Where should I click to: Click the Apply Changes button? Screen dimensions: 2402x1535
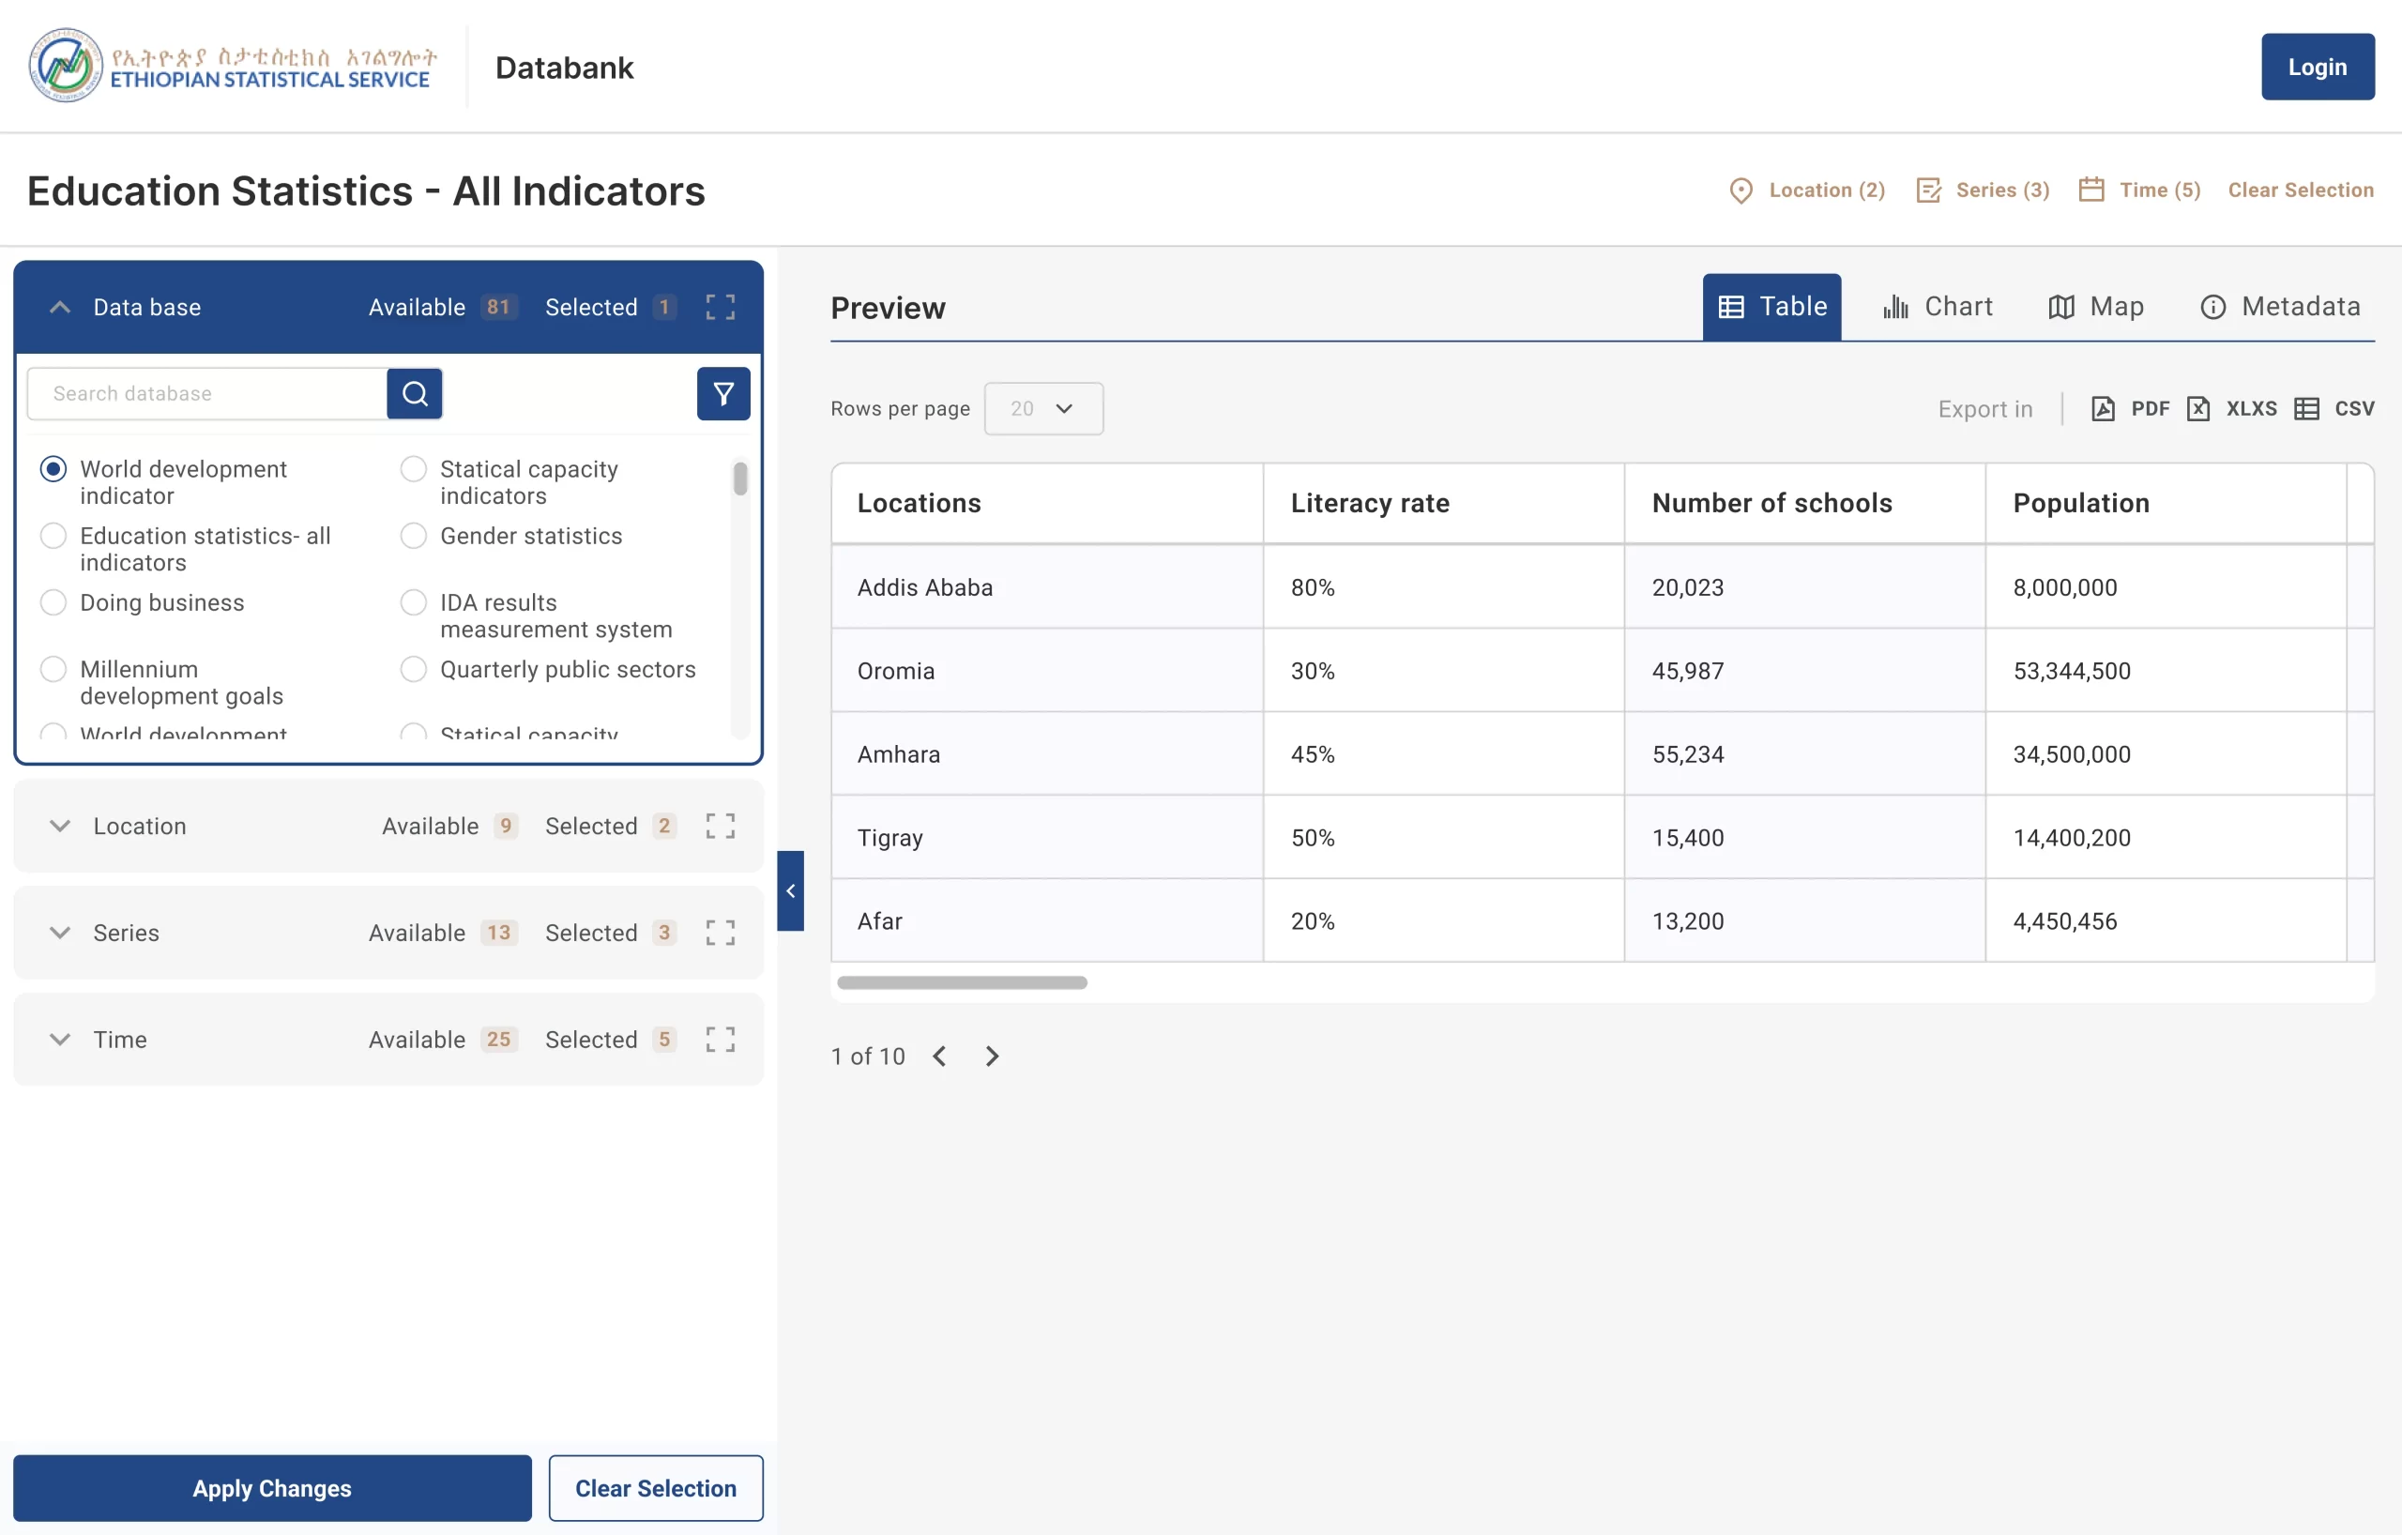pyautogui.click(x=271, y=1487)
